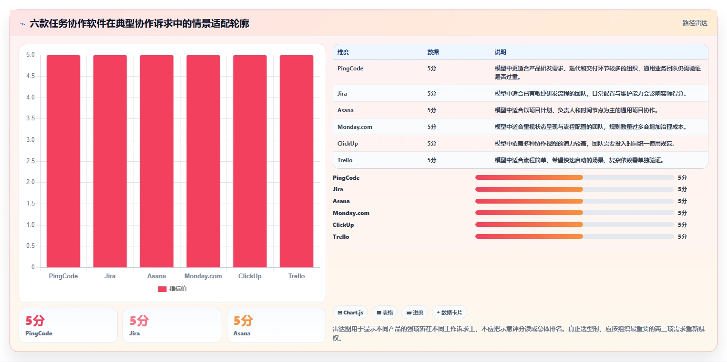The height and width of the screenshot is (362, 727).
Task: Select the Monday.com table row name
Action: (355, 127)
